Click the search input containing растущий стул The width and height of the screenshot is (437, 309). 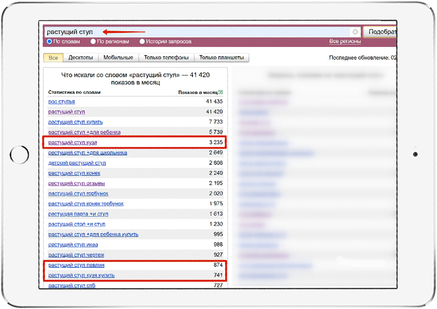click(198, 32)
